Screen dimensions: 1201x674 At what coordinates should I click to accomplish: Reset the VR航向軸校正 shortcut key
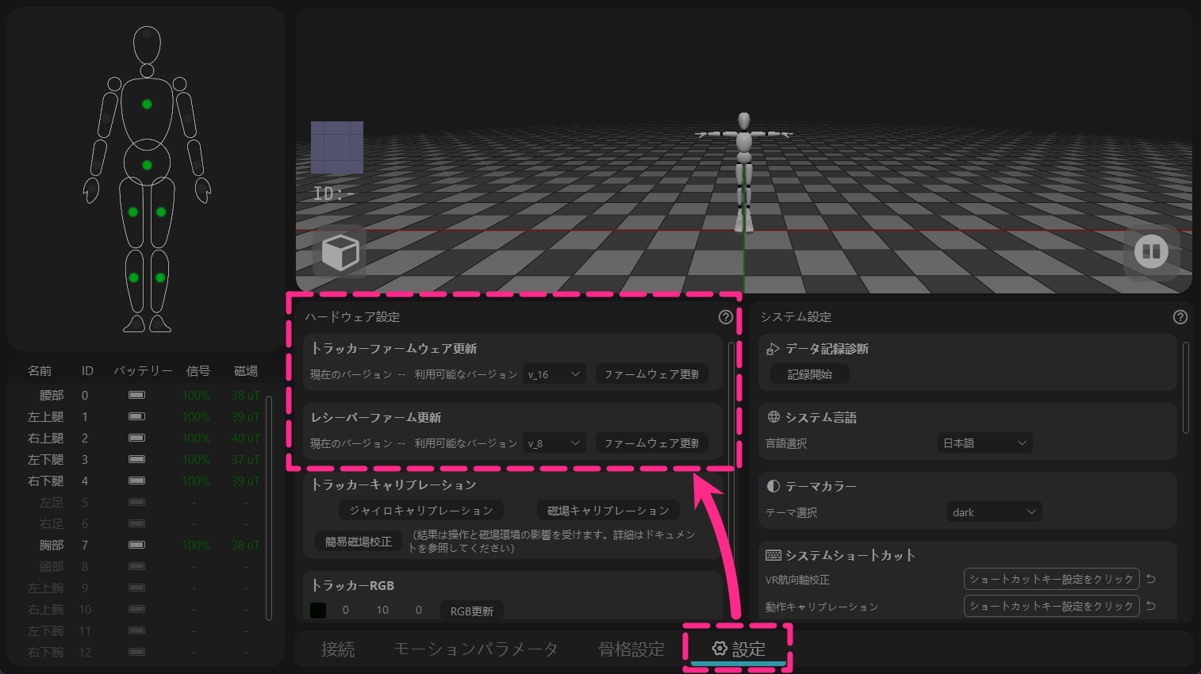coord(1151,579)
